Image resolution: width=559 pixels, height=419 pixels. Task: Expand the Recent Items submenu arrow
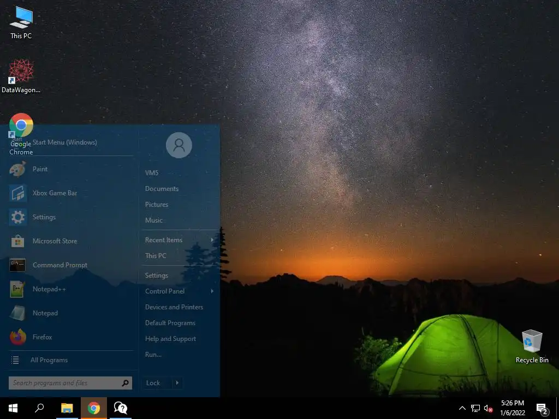tap(212, 240)
